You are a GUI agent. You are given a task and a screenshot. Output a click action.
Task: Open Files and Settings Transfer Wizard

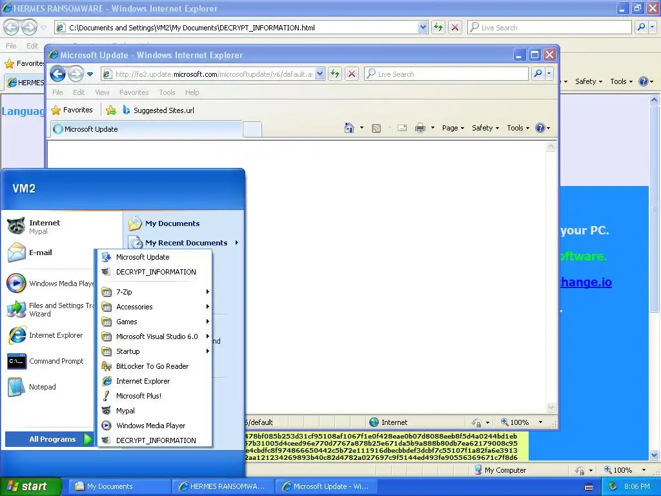click(x=49, y=309)
